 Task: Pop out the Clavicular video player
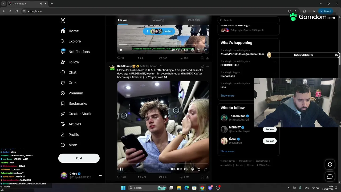199,169
